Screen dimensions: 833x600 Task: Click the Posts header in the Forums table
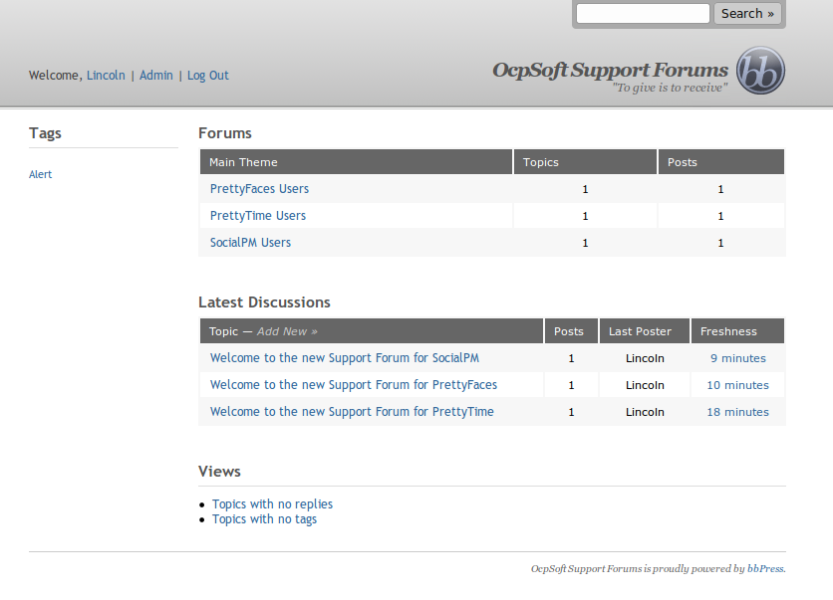point(721,162)
